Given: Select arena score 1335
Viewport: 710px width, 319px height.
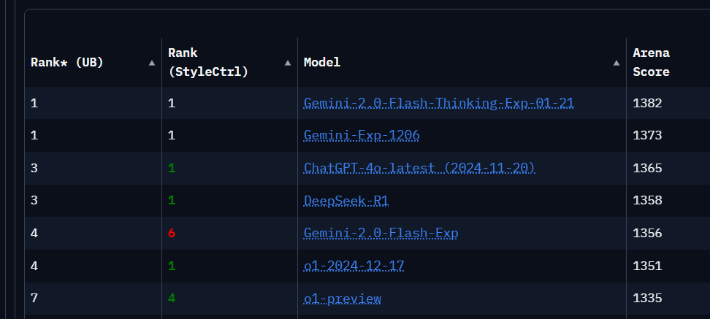Looking at the screenshot, I should 647,298.
